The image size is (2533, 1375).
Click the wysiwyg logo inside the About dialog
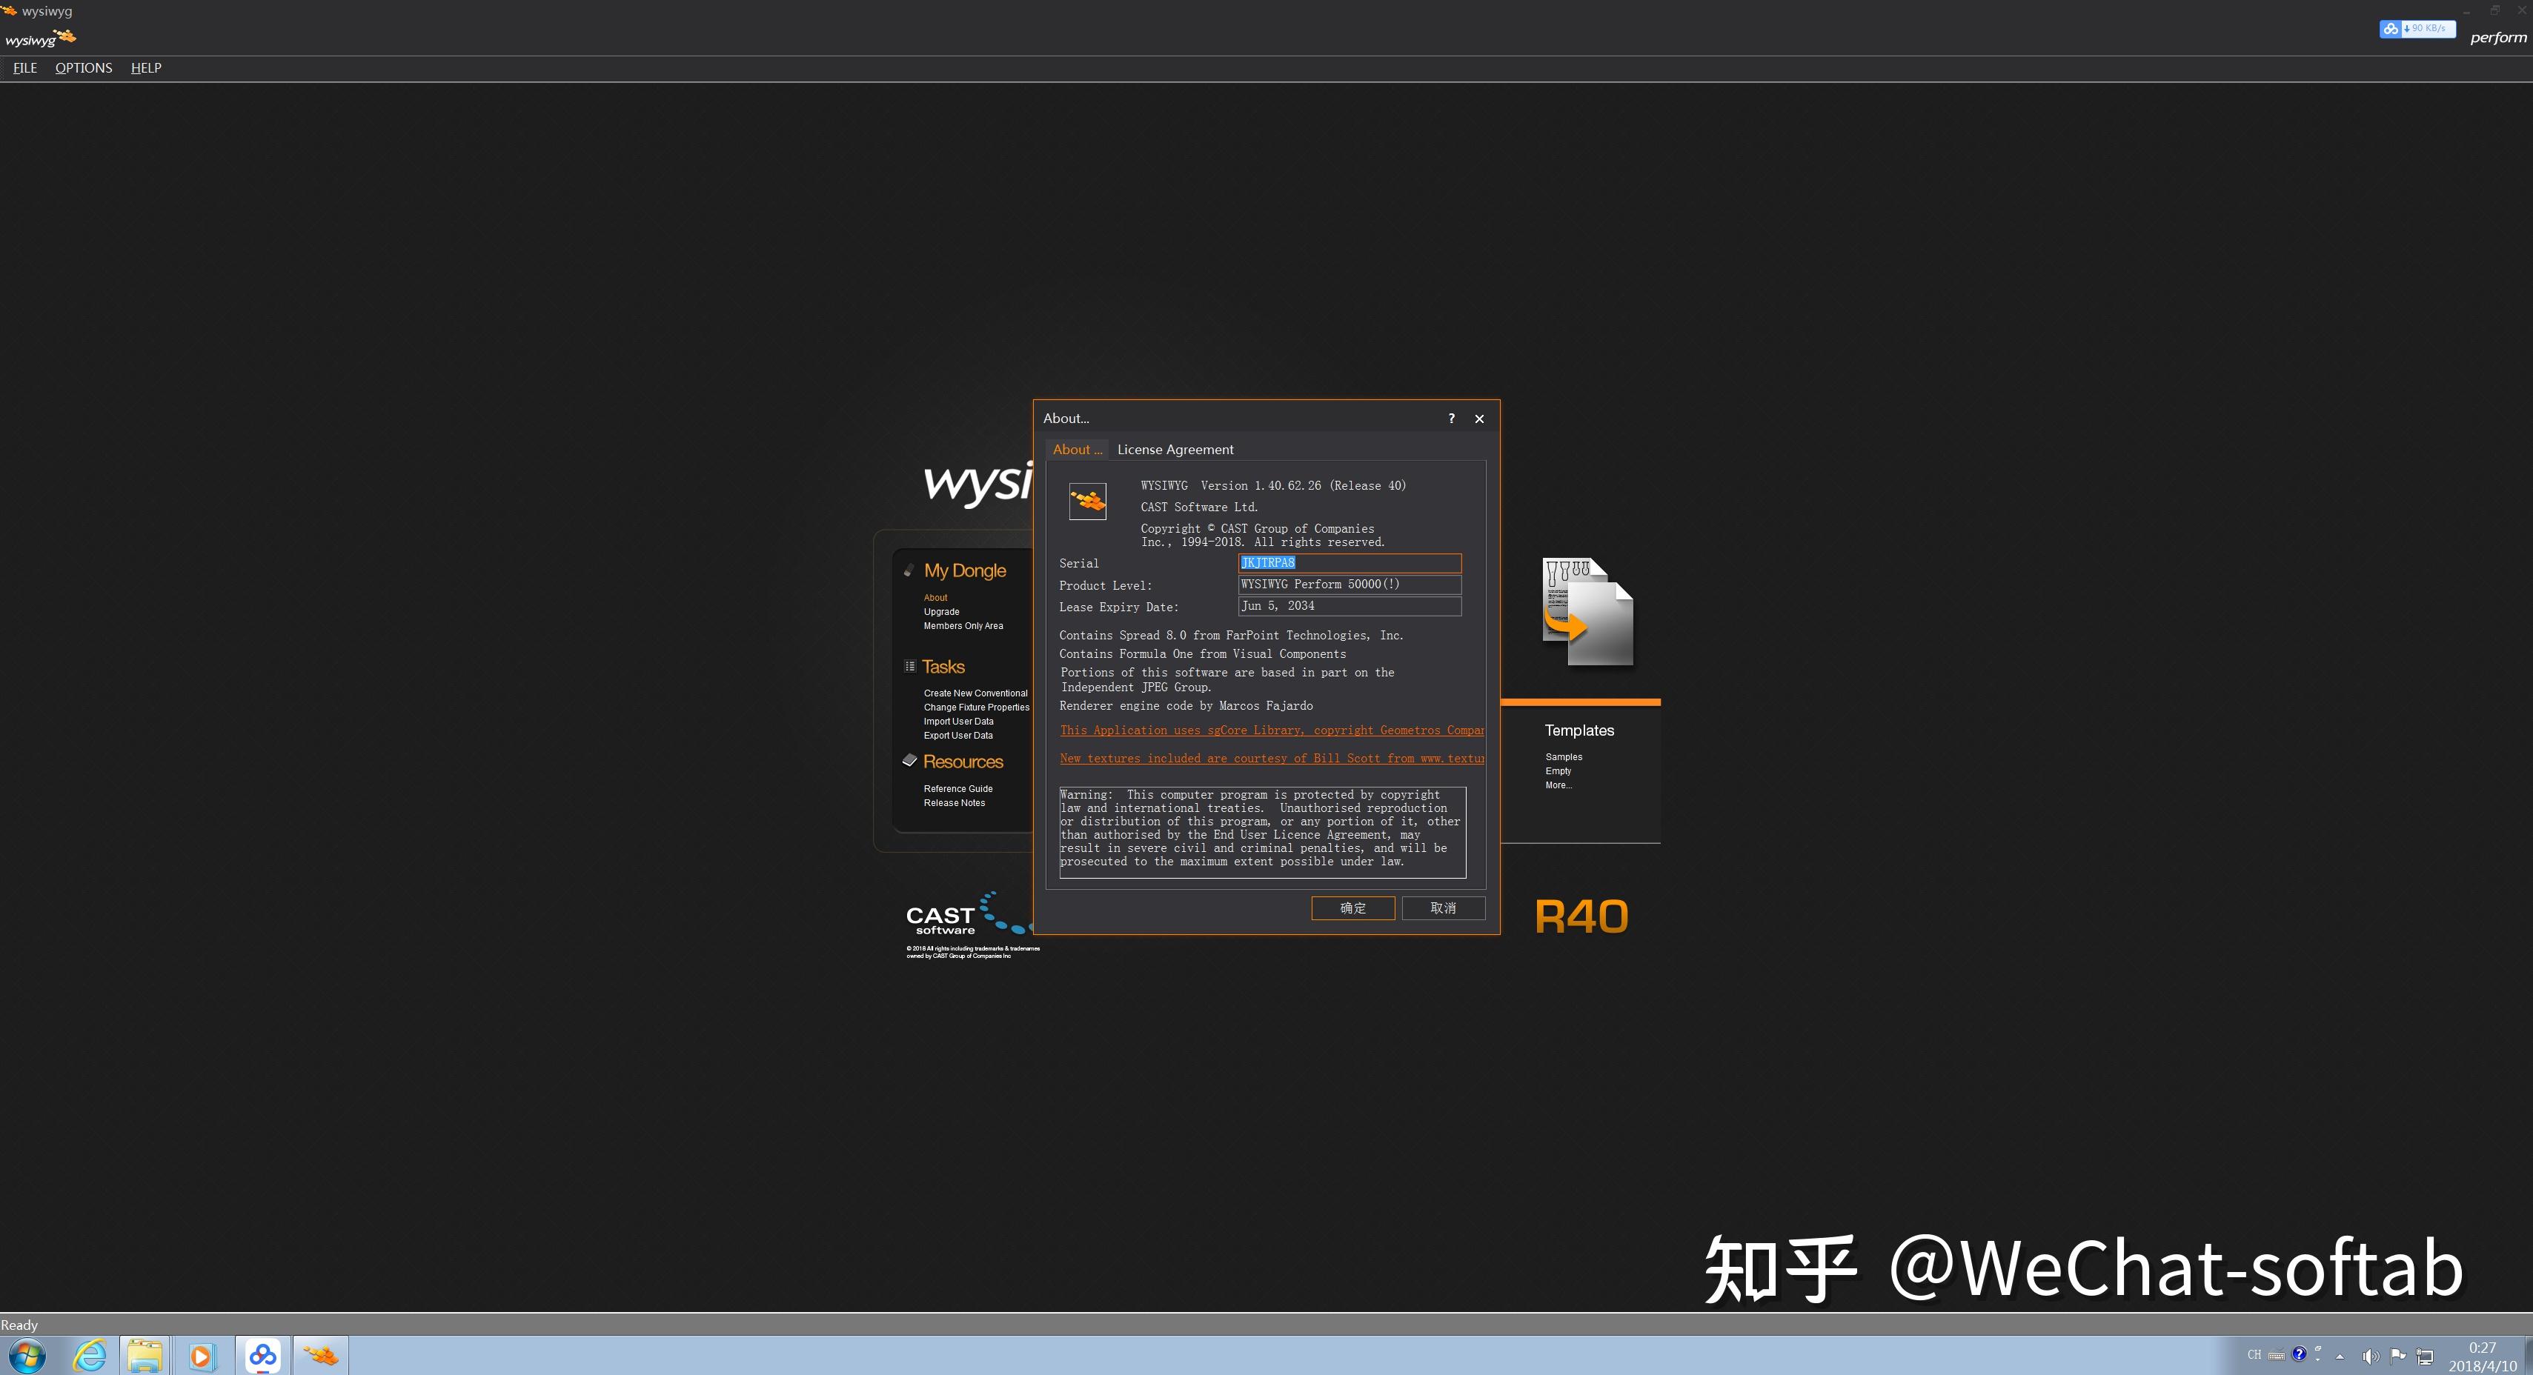[1086, 500]
